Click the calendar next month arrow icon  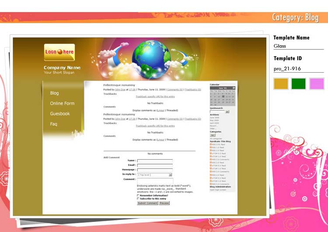point(234,88)
